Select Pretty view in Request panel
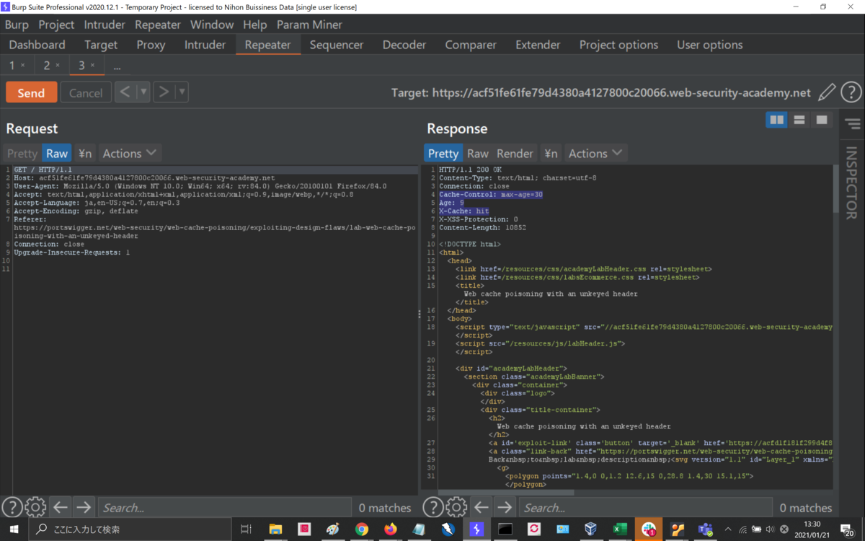This screenshot has width=865, height=541. point(22,153)
